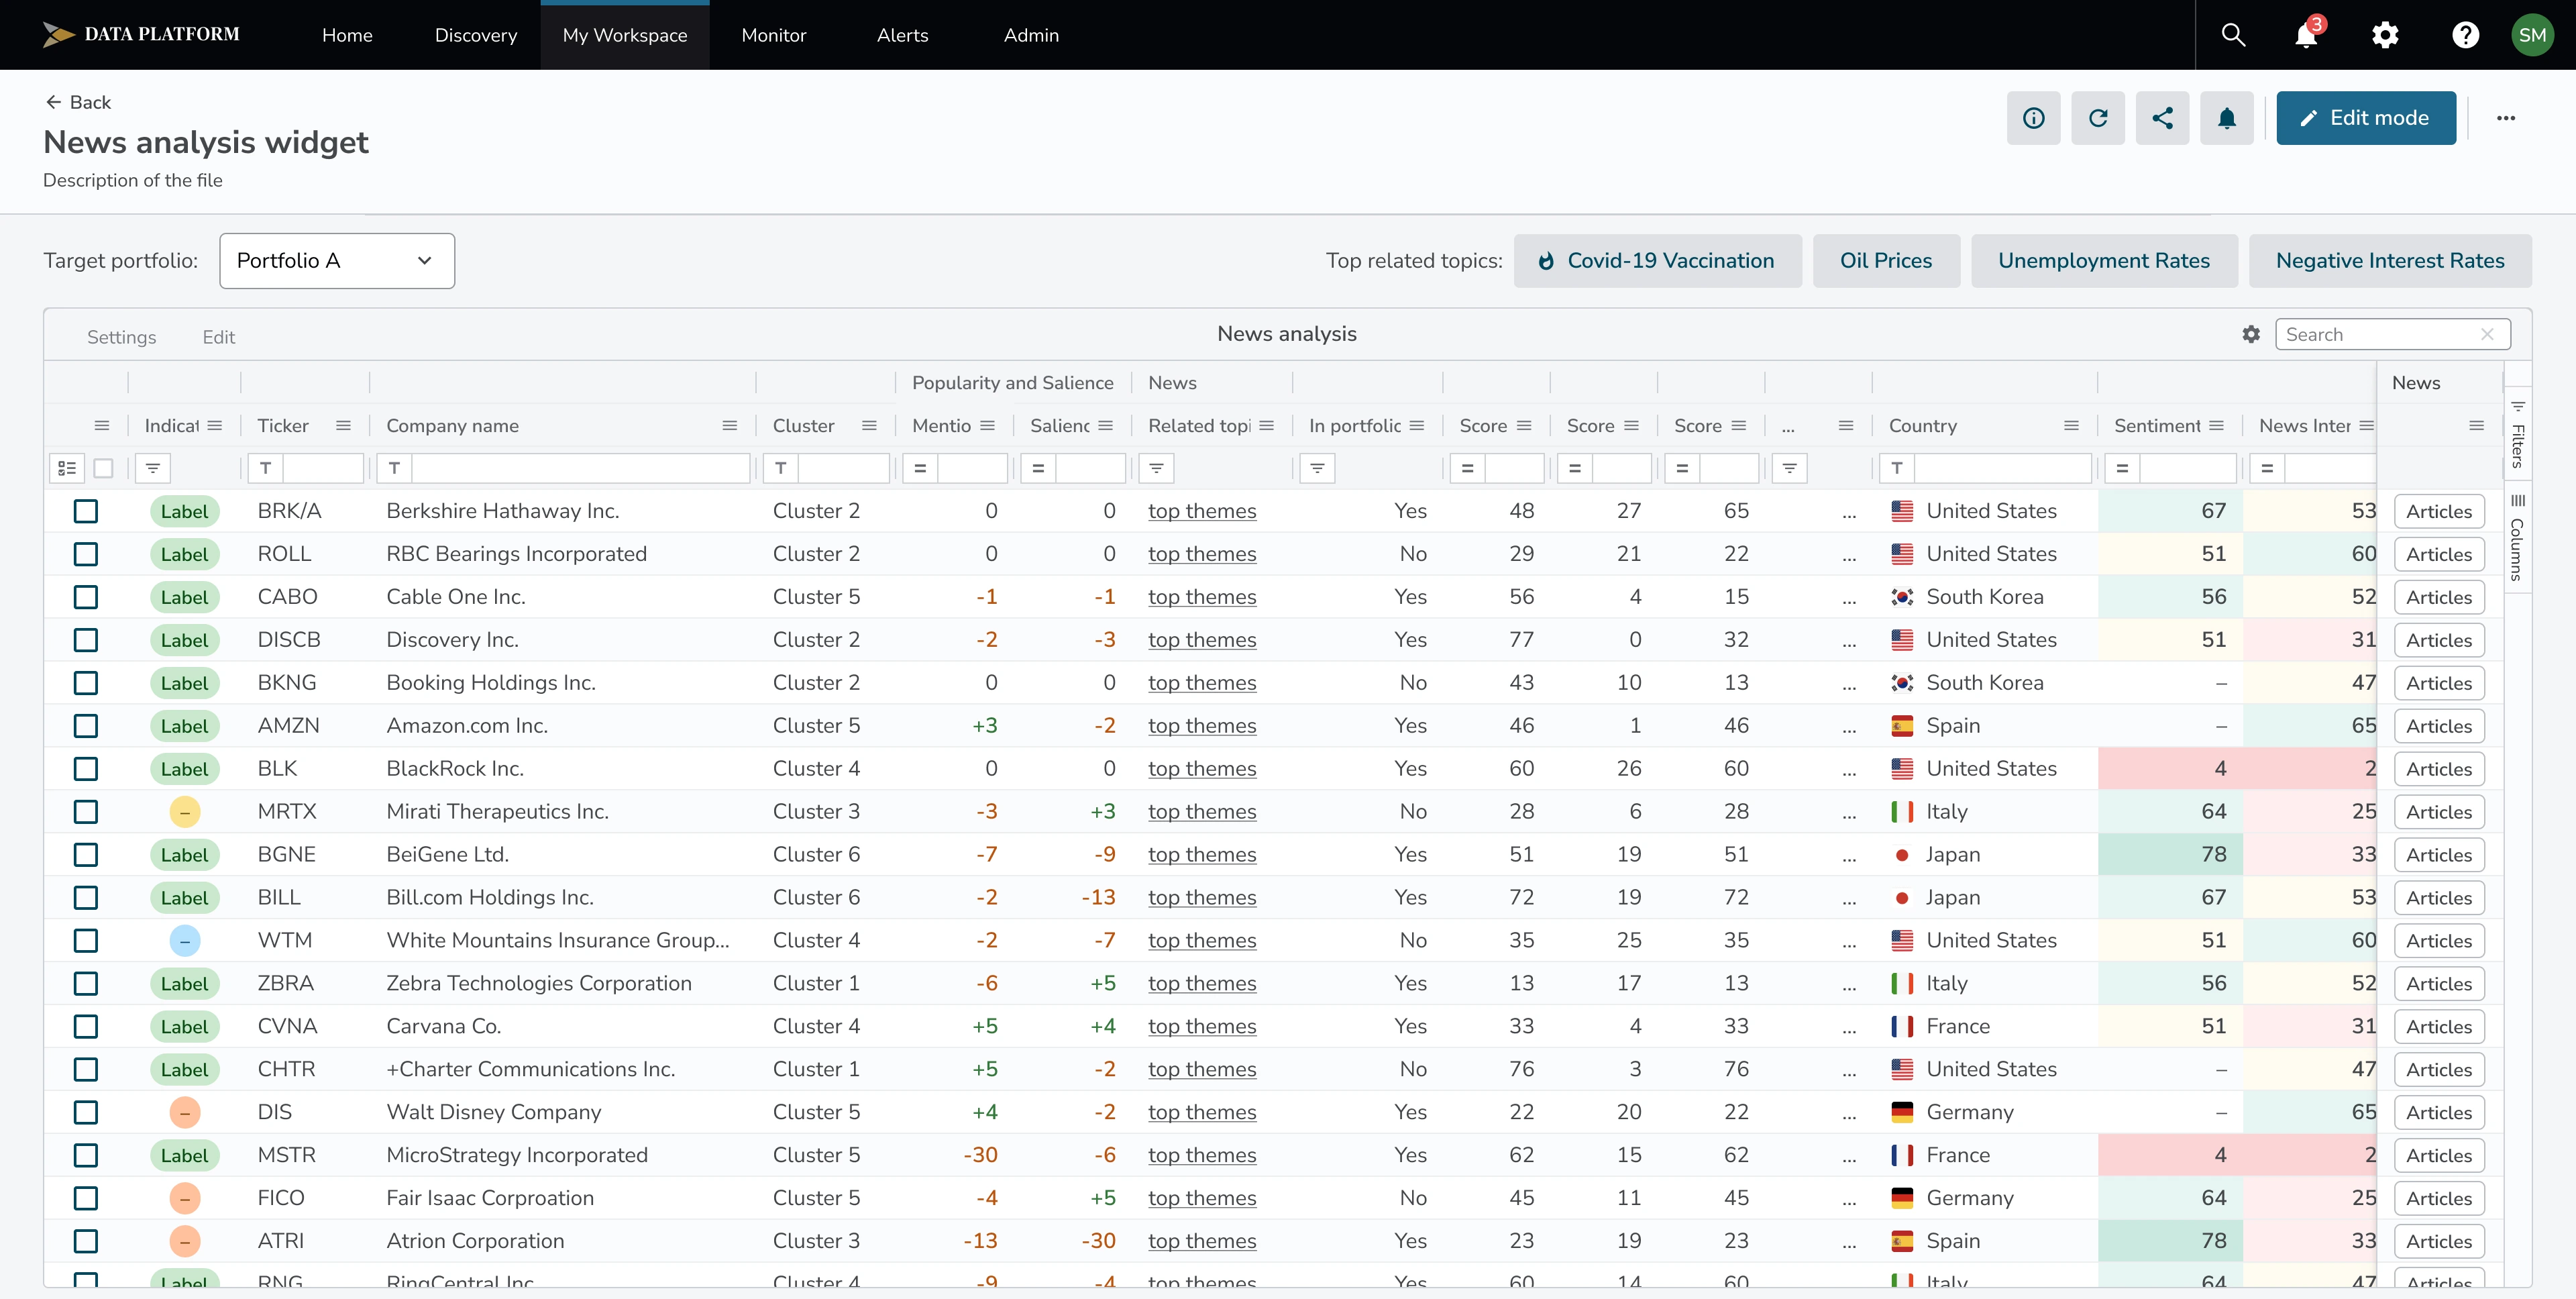Select the BRK/A row checkbox

(x=86, y=511)
